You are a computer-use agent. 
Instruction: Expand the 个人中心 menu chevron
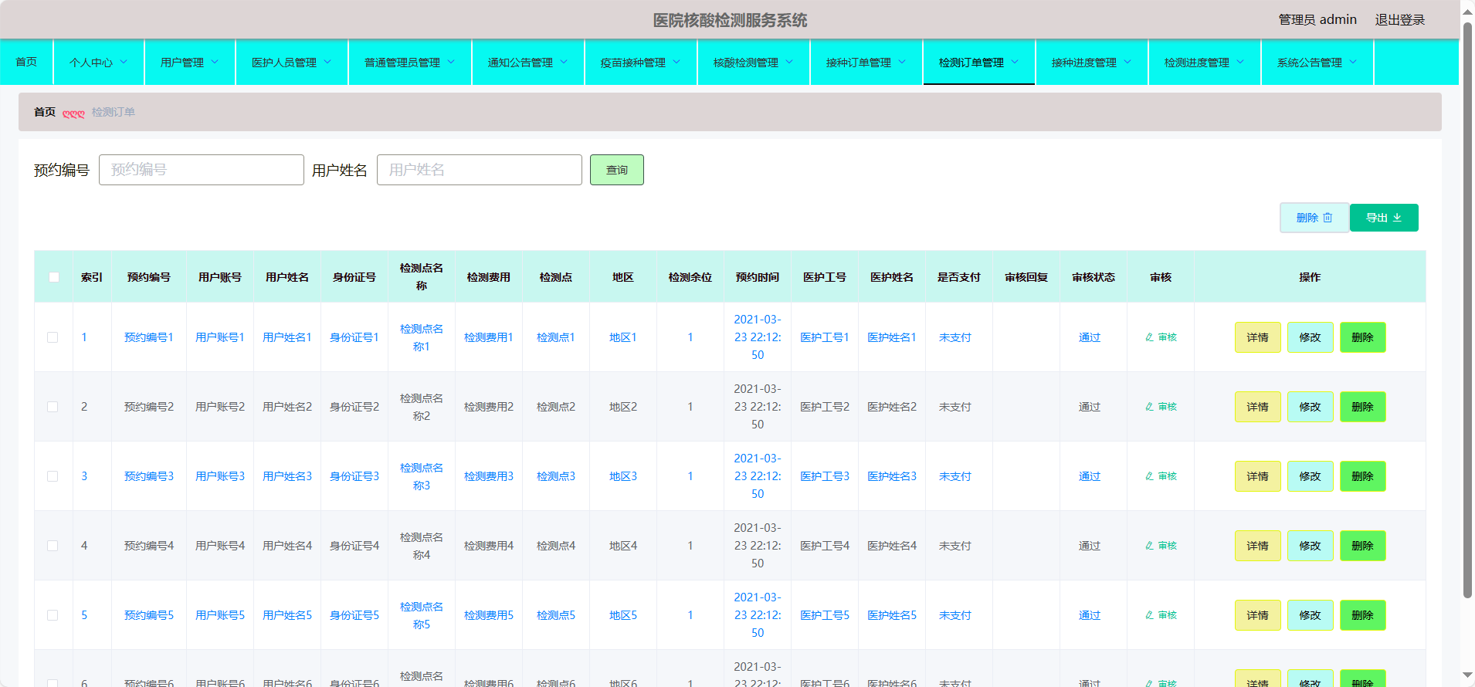tap(124, 63)
